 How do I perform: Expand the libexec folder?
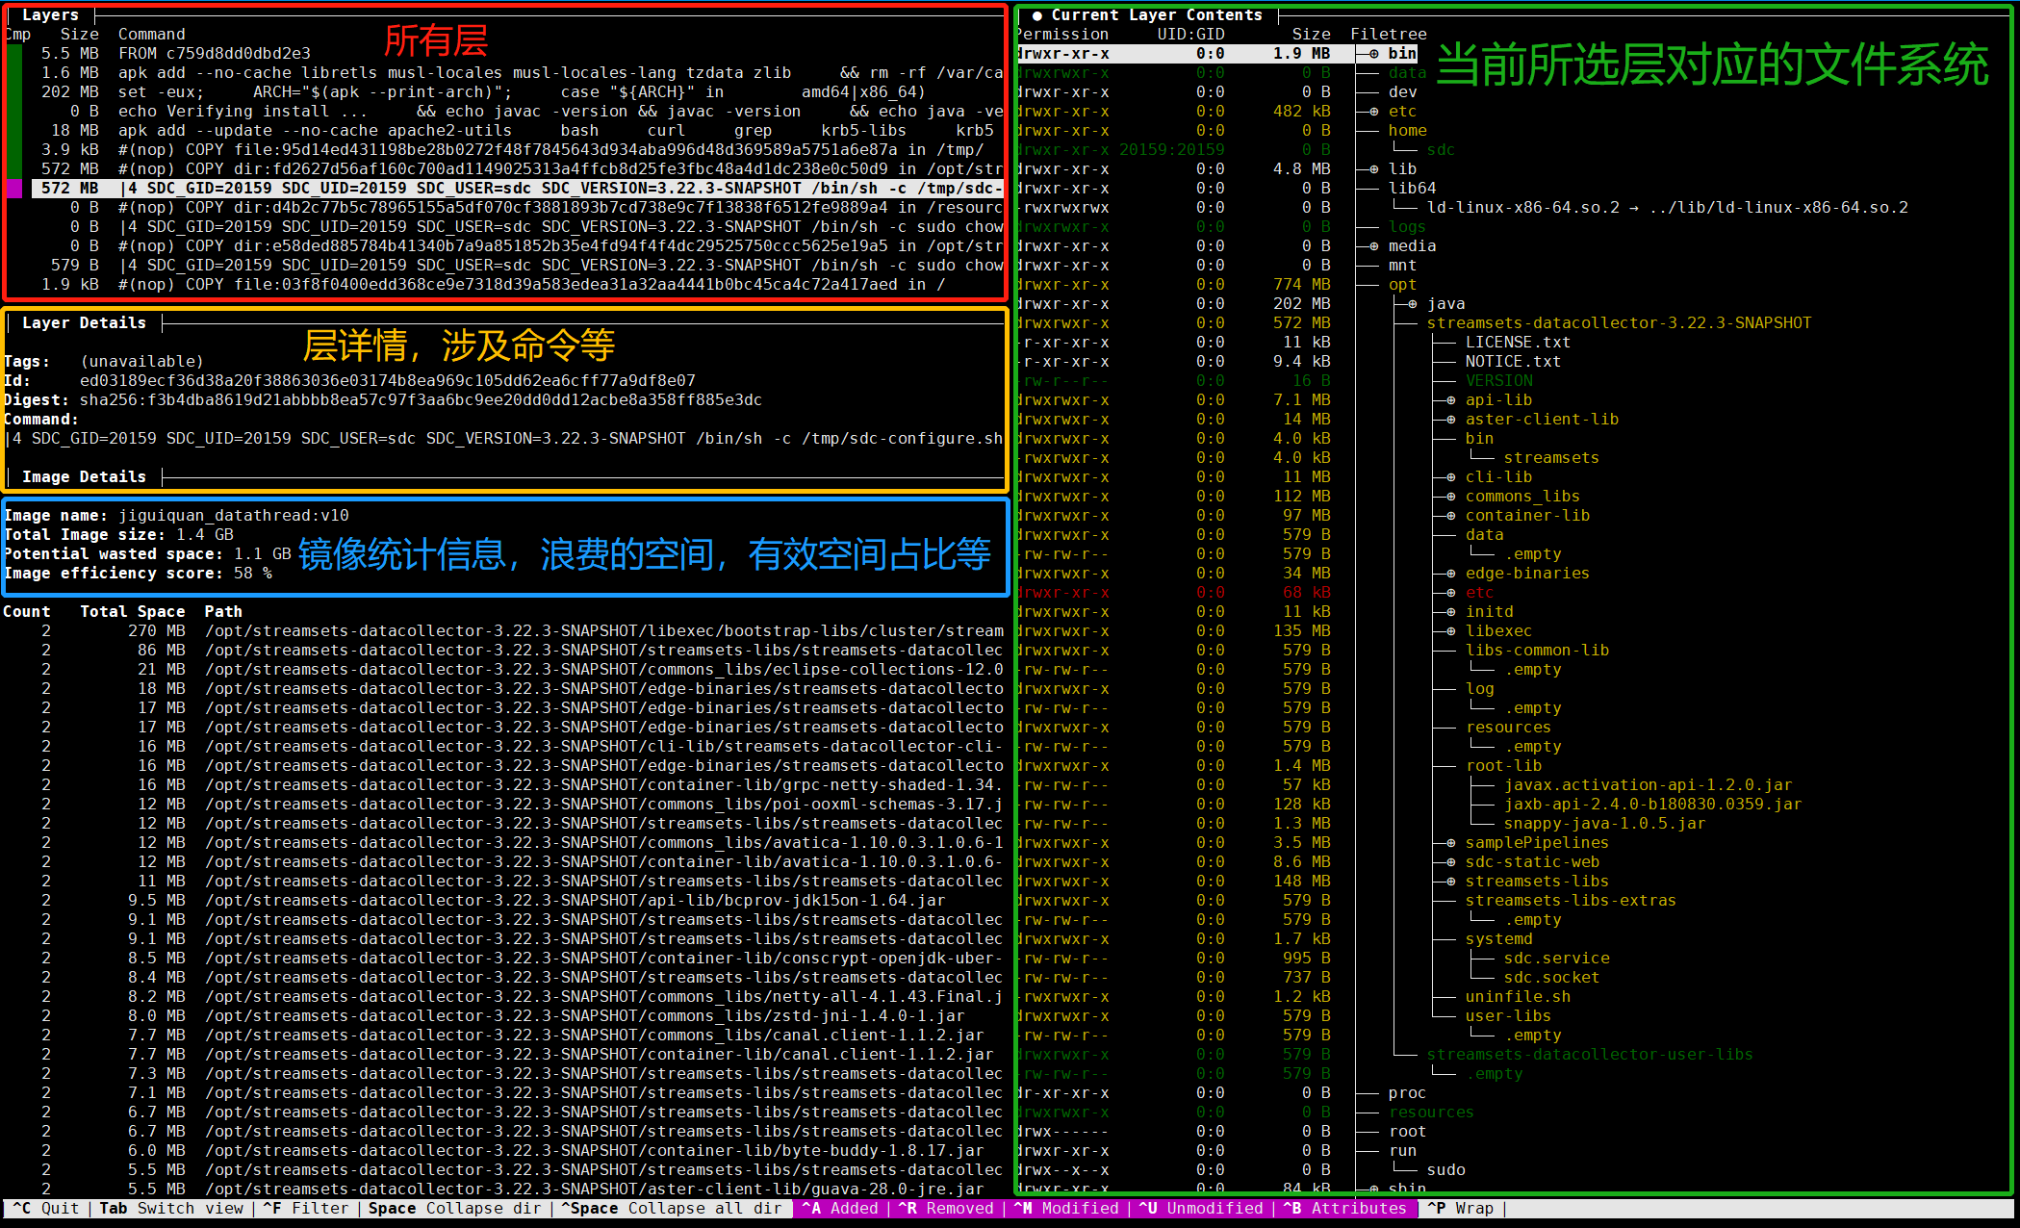(x=1451, y=631)
